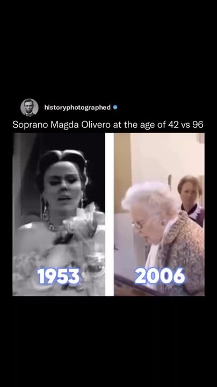Open the historyphotographed profile avatar
The width and height of the screenshot is (217, 387).
pyautogui.click(x=30, y=107)
